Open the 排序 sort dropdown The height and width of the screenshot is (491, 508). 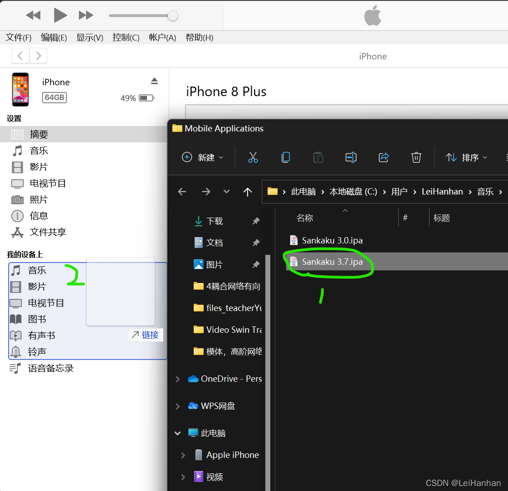[x=466, y=157]
